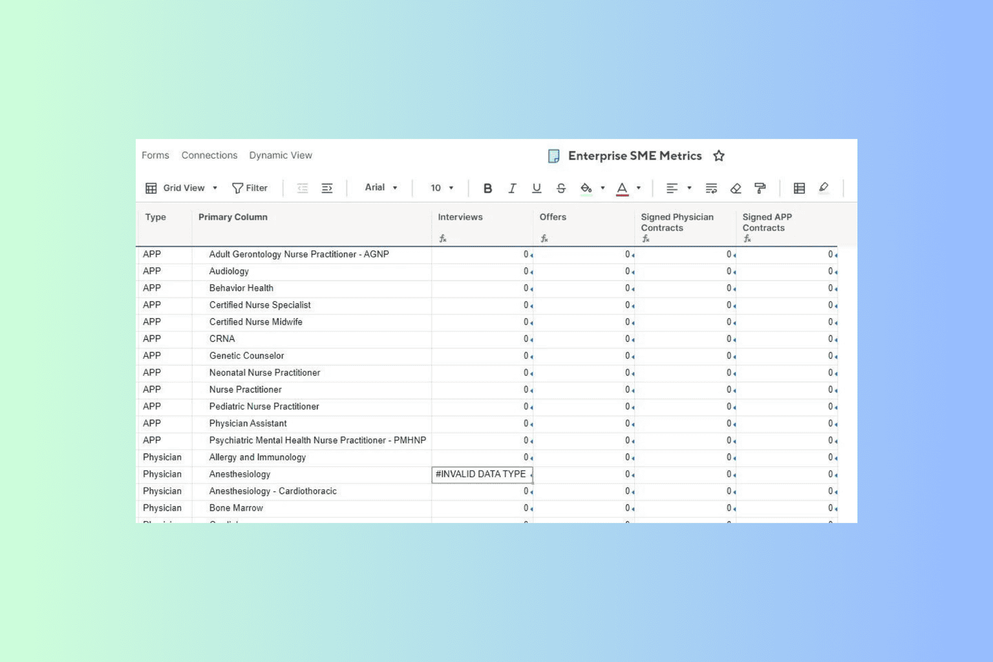This screenshot has height=662, width=993.
Task: Select the Physician Assistant cell
Action: [312, 423]
